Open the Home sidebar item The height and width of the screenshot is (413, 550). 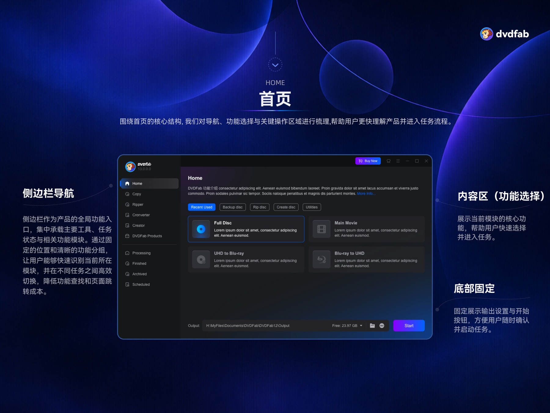pos(149,184)
